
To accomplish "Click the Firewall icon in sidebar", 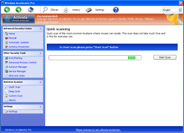I will pyautogui.click(x=7, y=38).
